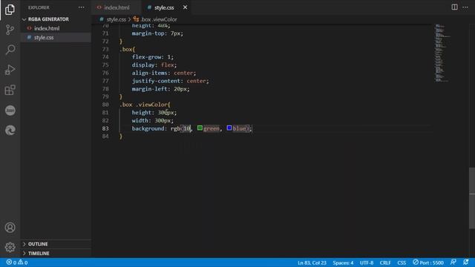Open index.html in the file tree
The width and height of the screenshot is (475, 267).
click(x=47, y=28)
